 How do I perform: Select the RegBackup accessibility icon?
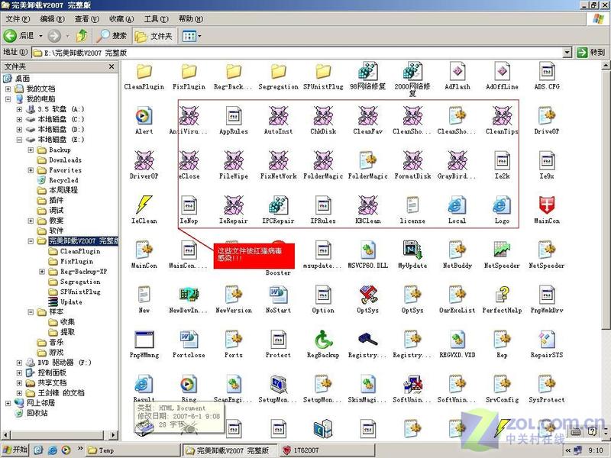pyautogui.click(x=323, y=340)
